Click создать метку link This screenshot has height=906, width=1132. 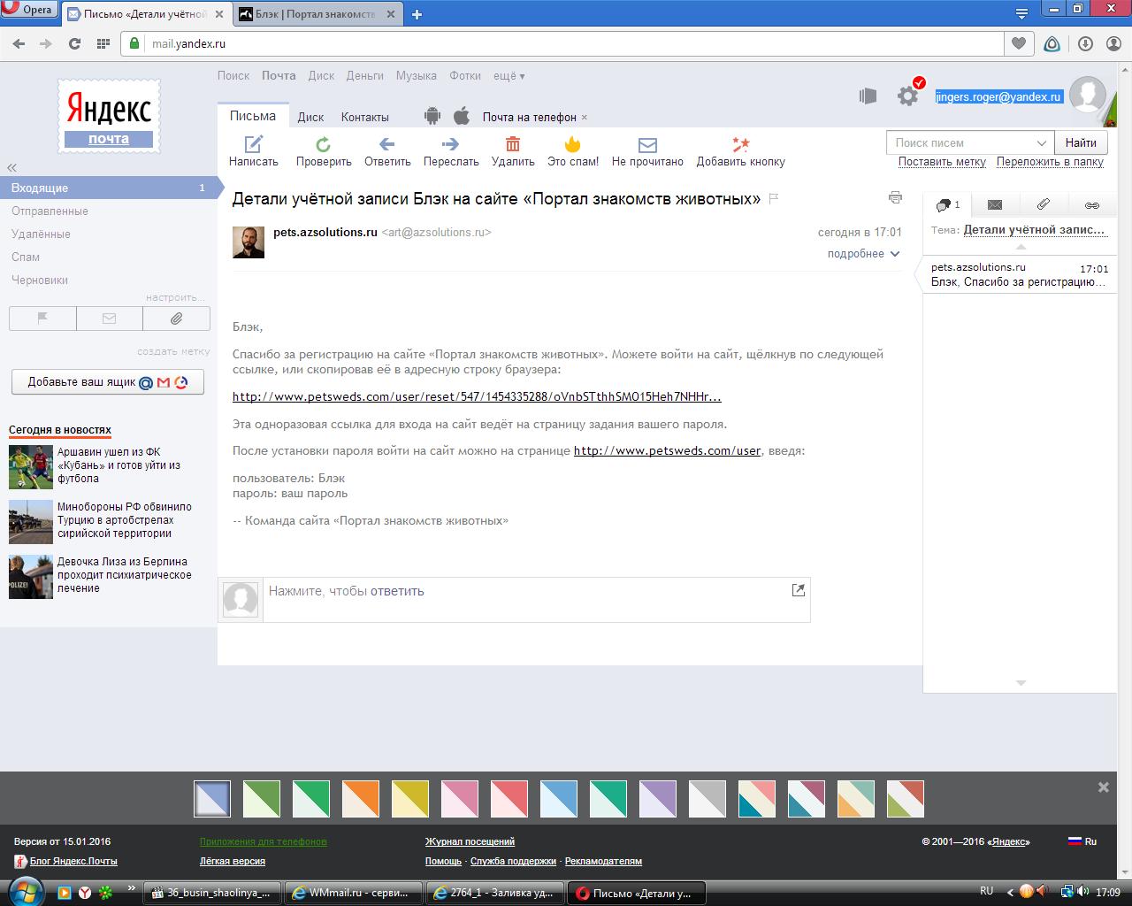(173, 351)
